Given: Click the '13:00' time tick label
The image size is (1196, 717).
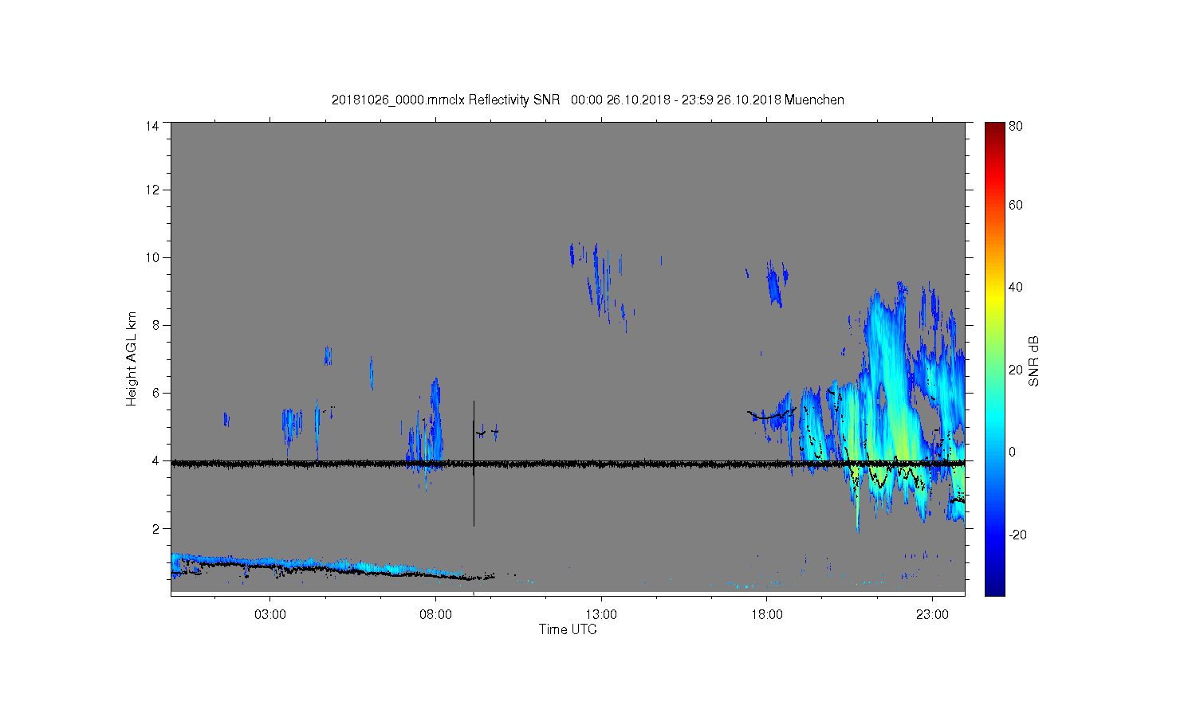Looking at the screenshot, I should (x=601, y=615).
